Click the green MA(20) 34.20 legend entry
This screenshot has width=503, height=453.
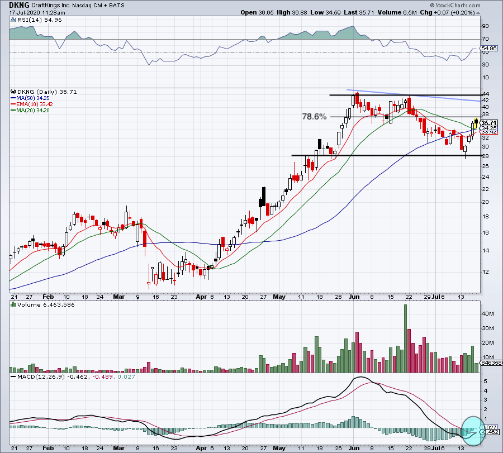(31, 109)
